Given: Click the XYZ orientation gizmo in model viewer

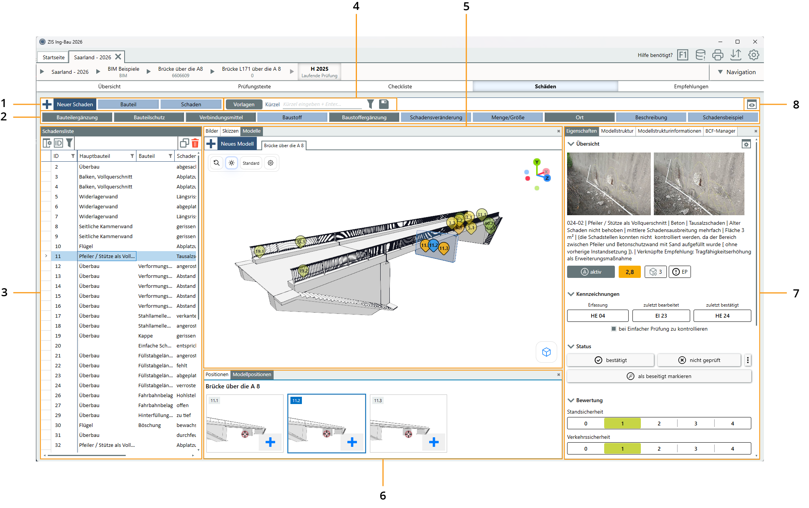Looking at the screenshot, I should [538, 174].
